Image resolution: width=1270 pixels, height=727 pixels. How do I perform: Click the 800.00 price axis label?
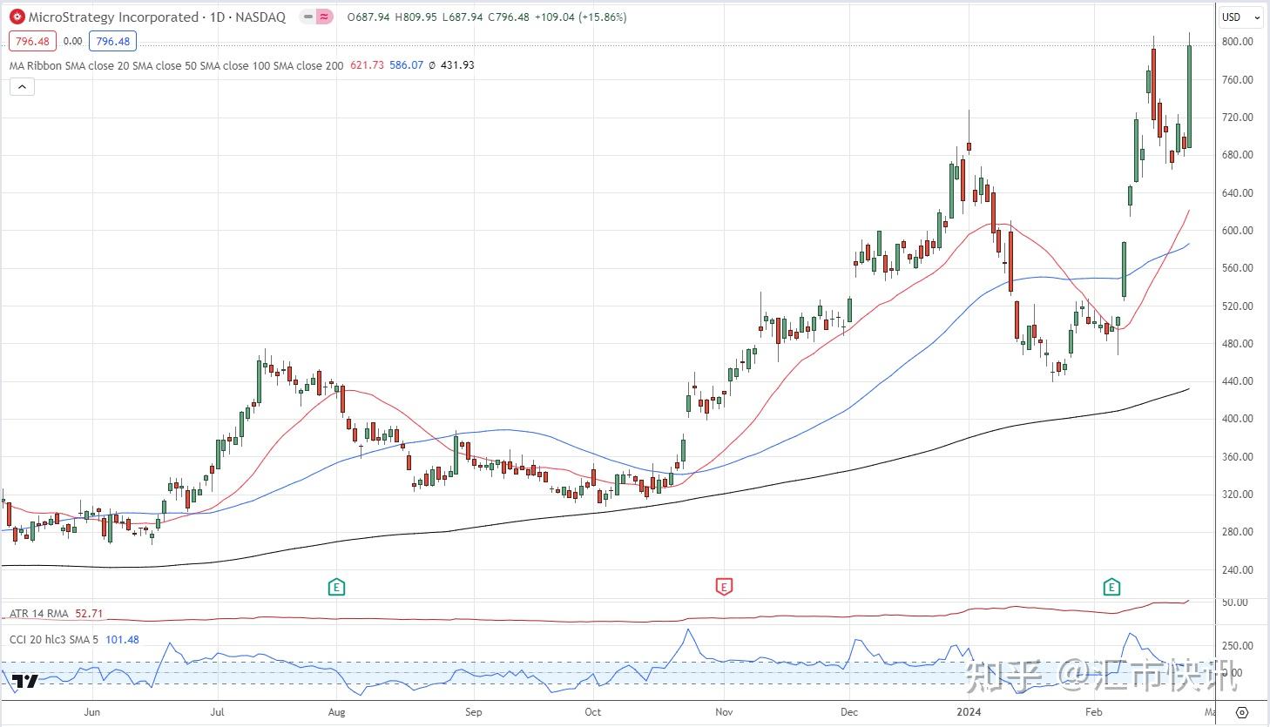[1237, 42]
